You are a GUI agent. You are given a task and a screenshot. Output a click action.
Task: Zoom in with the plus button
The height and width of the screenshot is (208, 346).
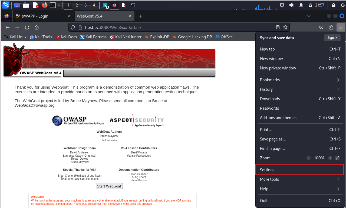tap(330, 158)
